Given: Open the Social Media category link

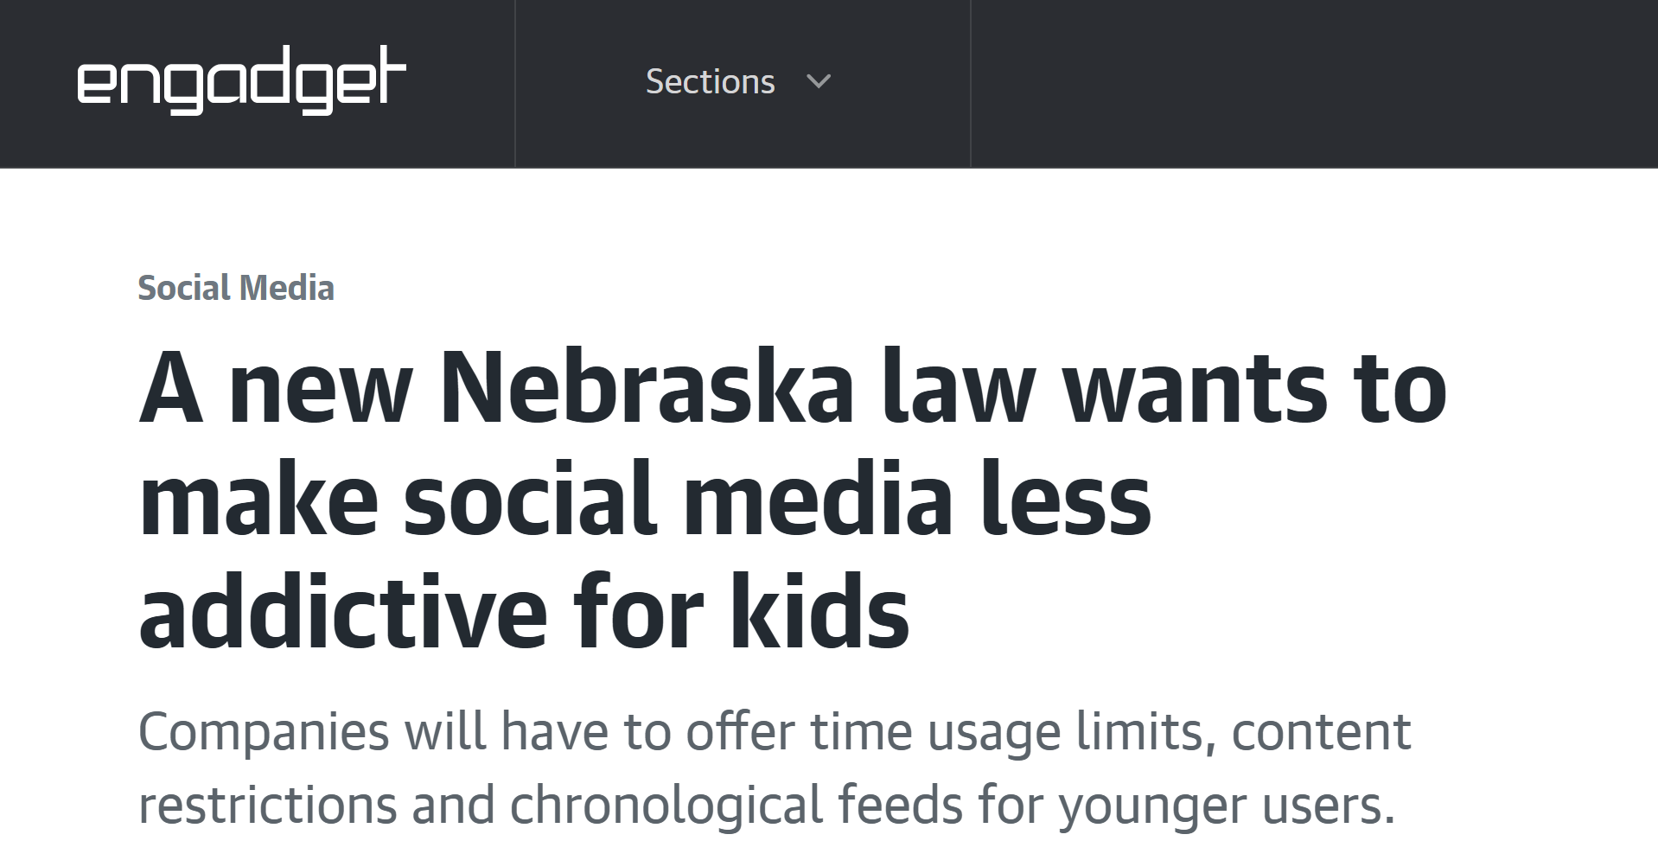Looking at the screenshot, I should (x=236, y=288).
